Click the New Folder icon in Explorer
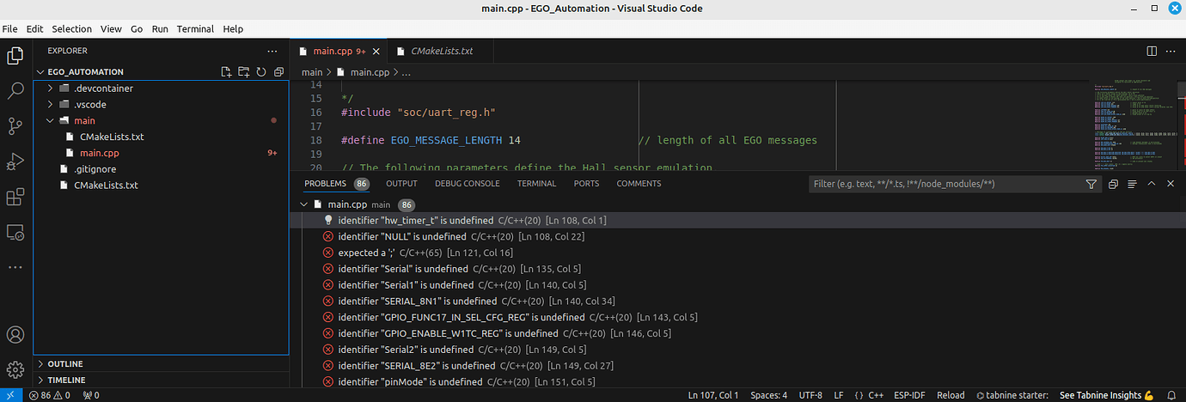This screenshot has height=402, width=1186. click(x=243, y=72)
